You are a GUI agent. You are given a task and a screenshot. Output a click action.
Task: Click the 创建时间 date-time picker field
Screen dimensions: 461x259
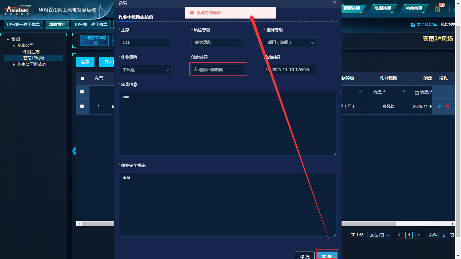[218, 69]
